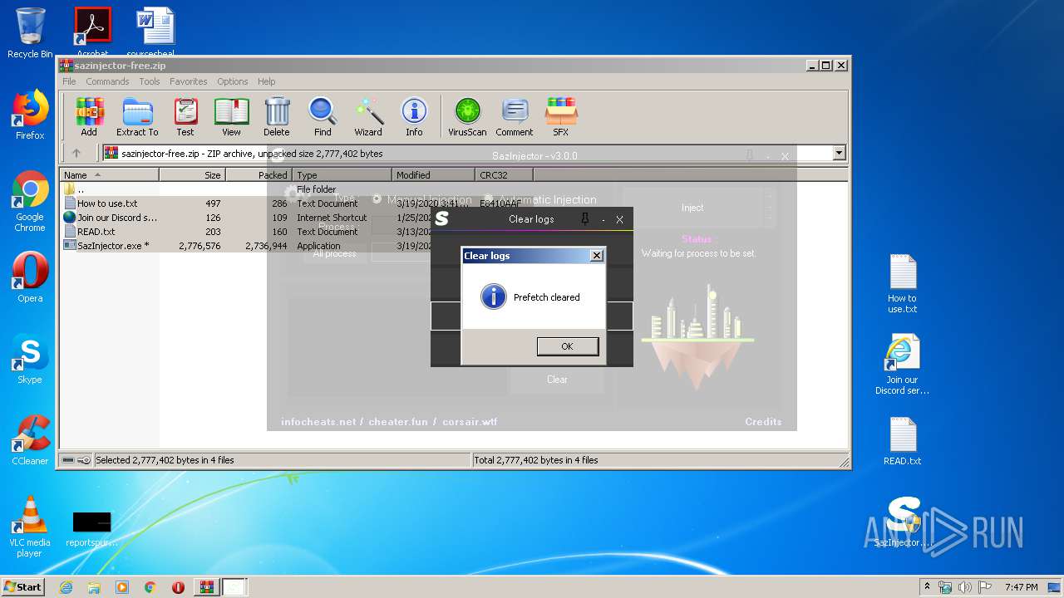
Task: Select Manual Injection radio button
Action: (x=377, y=199)
